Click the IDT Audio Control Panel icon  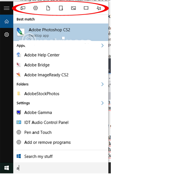coord(19,122)
